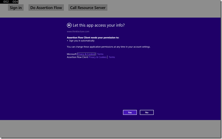Viewport: 222px width, 139px height.
Task: Open Assertion Flow Client's Privacy & Cookies link
Action: [98, 57]
